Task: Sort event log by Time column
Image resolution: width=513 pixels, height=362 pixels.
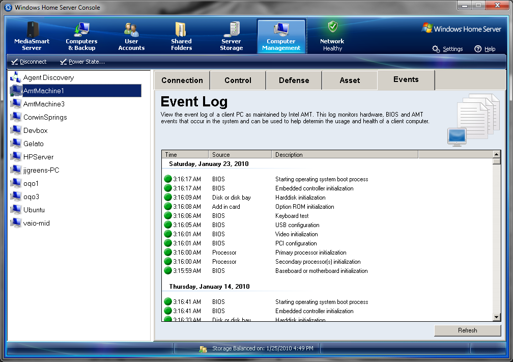Action: [x=185, y=154]
